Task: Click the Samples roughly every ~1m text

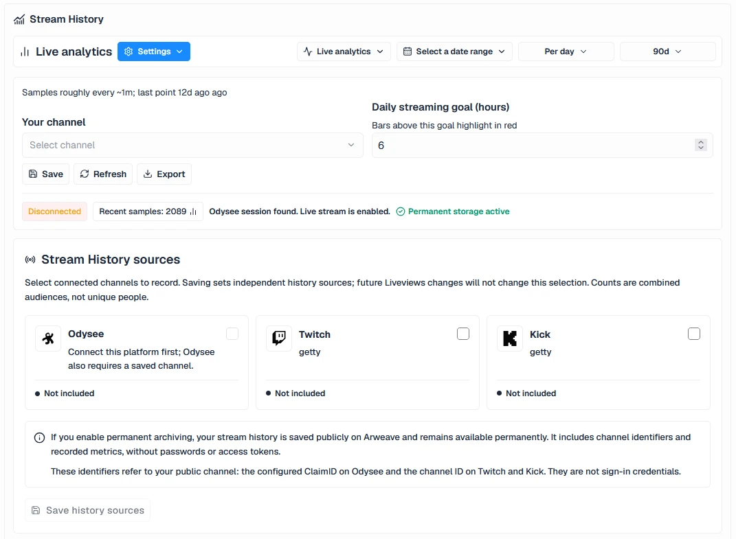Action: pos(124,93)
